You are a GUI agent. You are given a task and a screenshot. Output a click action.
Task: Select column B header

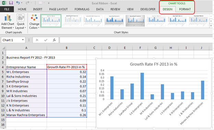click(x=67, y=48)
